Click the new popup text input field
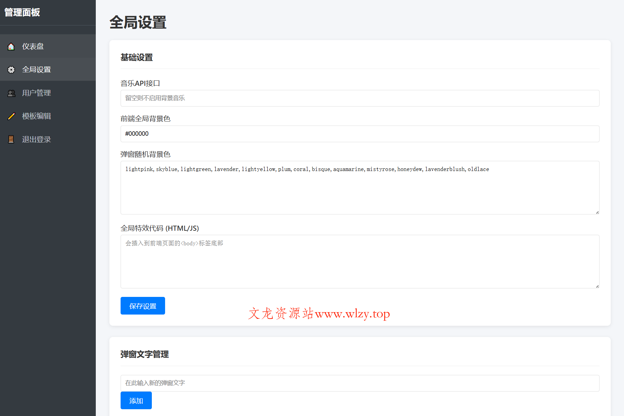The height and width of the screenshot is (416, 624). (x=360, y=383)
